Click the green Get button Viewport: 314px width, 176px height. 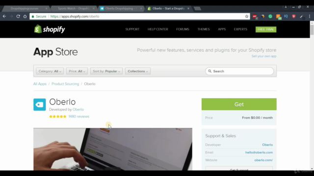click(x=239, y=104)
